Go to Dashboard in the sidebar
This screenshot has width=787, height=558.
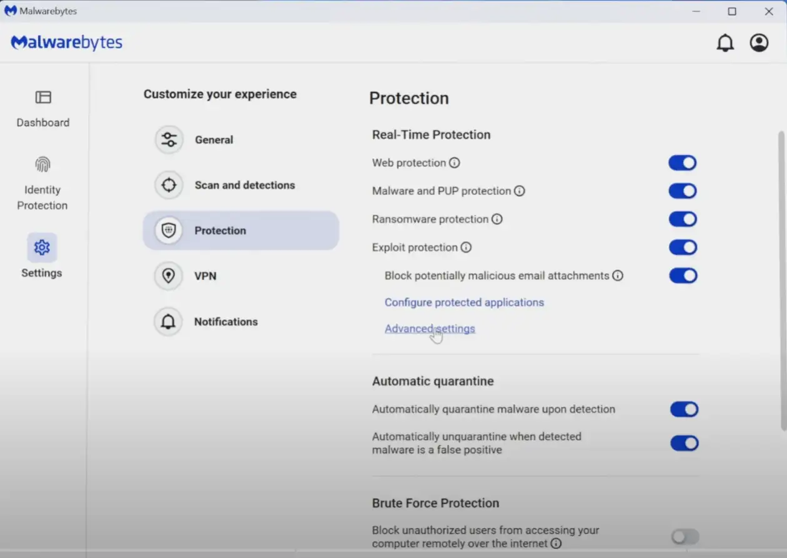pyautogui.click(x=42, y=109)
